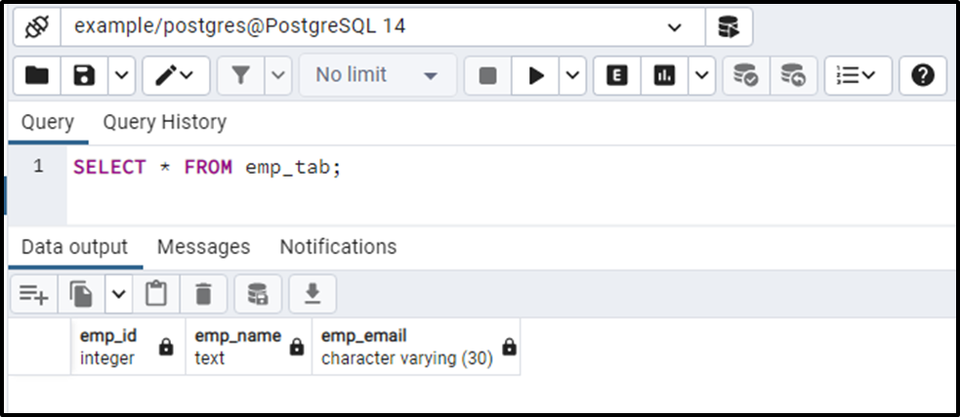Click the connection status icon
The height and width of the screenshot is (417, 960).
click(37, 27)
